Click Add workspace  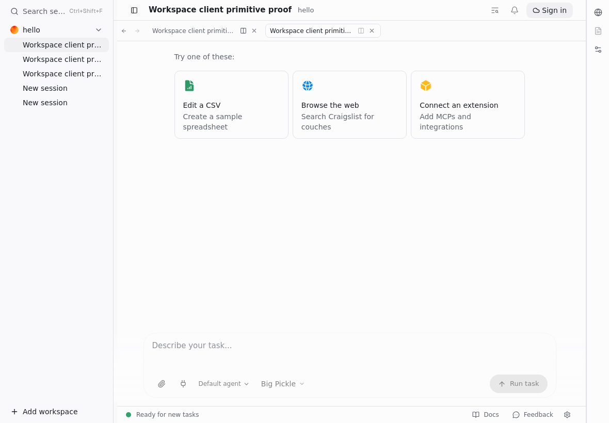44,412
